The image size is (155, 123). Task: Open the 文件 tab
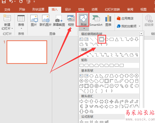(x=7, y=10)
